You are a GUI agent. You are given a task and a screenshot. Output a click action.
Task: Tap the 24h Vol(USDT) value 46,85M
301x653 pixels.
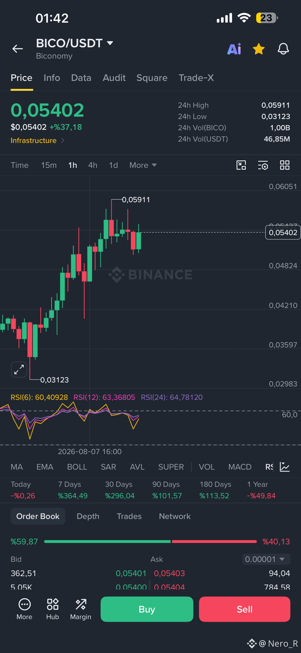coord(277,139)
